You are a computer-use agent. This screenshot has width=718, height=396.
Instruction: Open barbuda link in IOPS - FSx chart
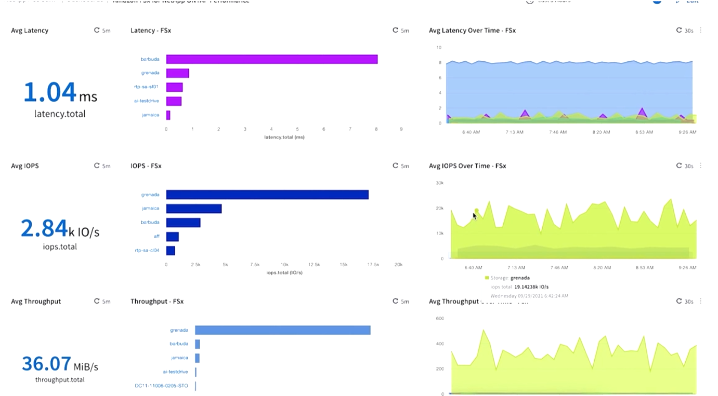click(x=150, y=222)
